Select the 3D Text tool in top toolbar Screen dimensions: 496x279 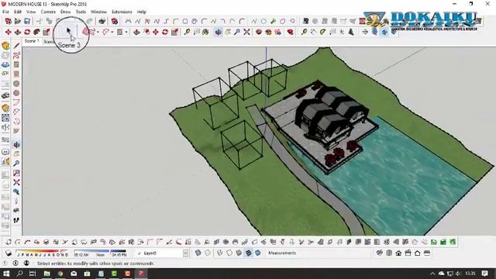(x=351, y=32)
